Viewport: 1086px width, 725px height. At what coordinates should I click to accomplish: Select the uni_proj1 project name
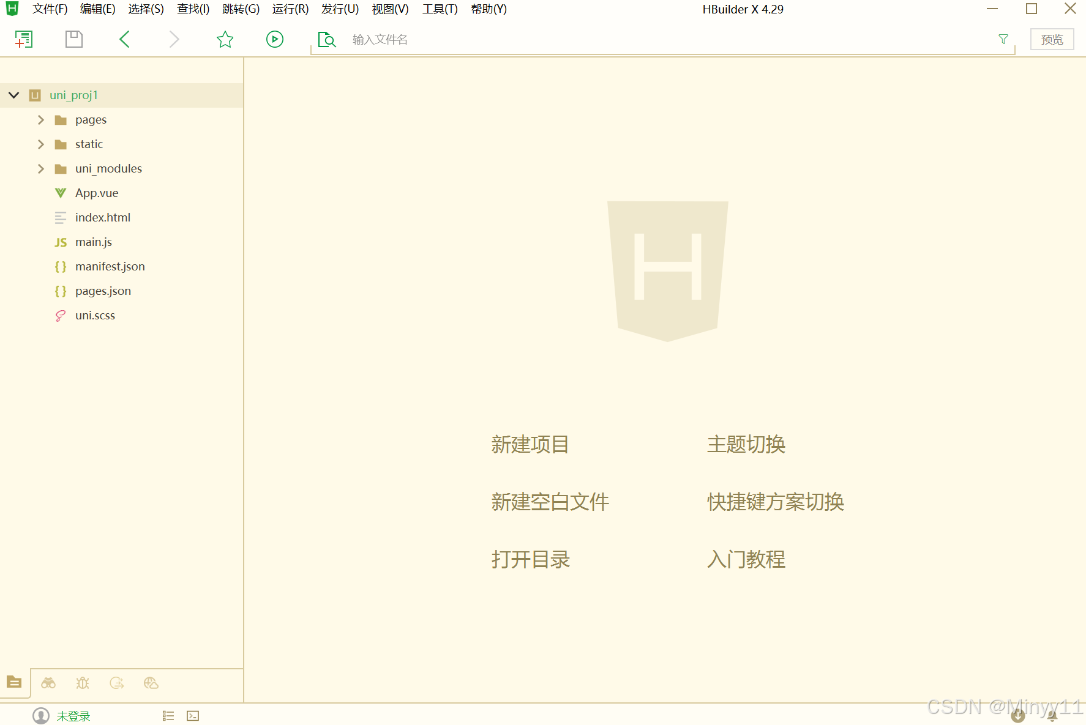(x=73, y=95)
